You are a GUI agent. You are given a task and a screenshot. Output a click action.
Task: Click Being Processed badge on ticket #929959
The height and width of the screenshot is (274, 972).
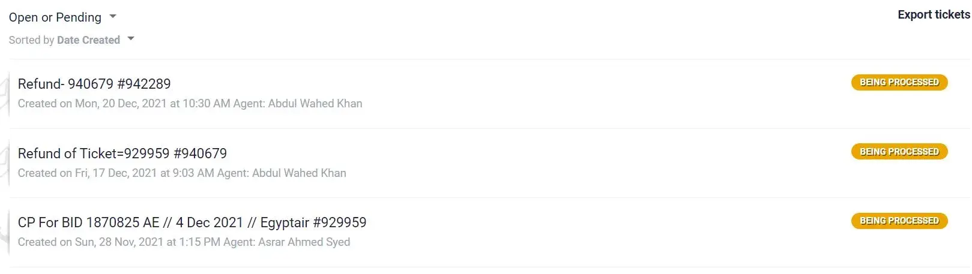tap(899, 221)
